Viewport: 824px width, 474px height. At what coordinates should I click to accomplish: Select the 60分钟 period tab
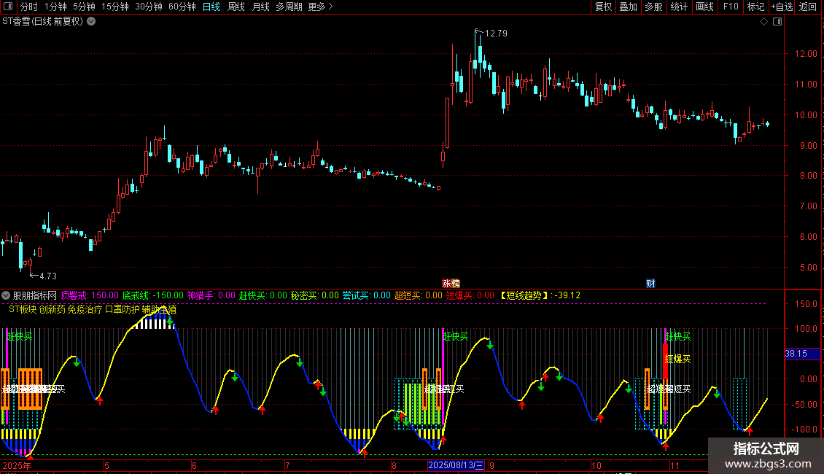pyautogui.click(x=182, y=7)
